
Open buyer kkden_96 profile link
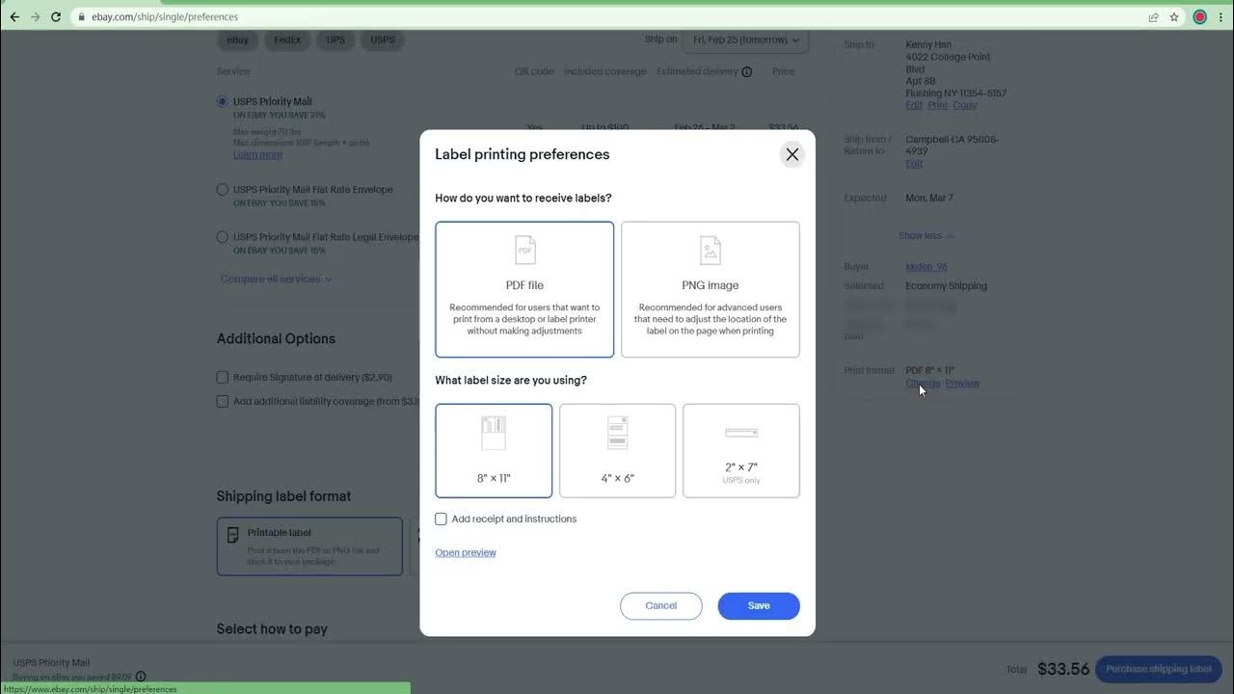pos(926,266)
